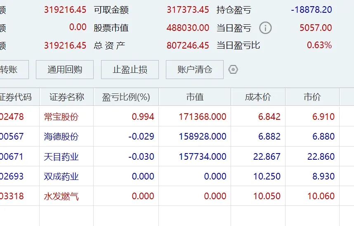Sort by the 证券代码 column header
354x226 pixels.
click(20, 97)
